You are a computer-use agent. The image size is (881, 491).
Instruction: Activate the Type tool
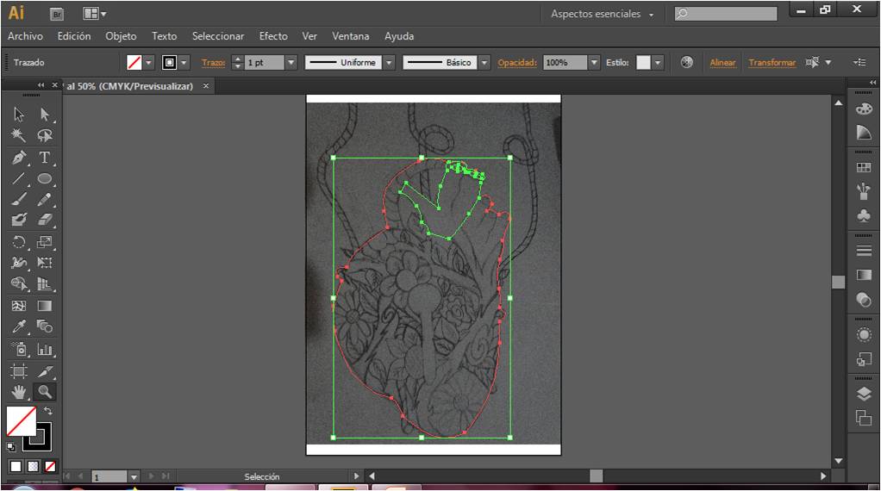(x=44, y=157)
